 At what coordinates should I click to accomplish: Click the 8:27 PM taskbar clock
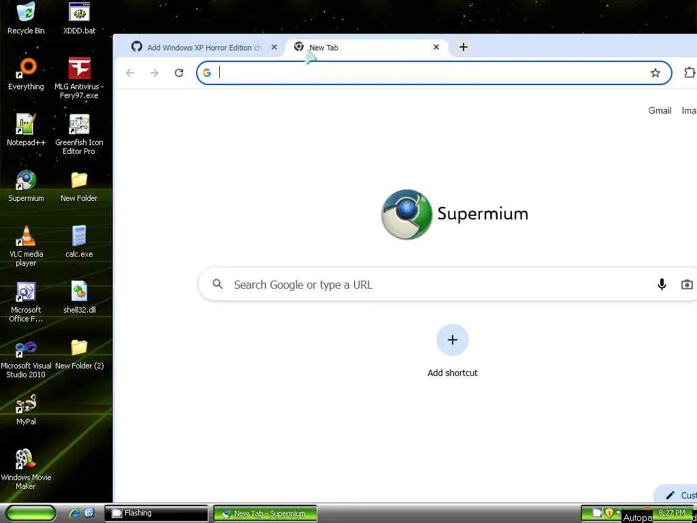[x=671, y=512]
